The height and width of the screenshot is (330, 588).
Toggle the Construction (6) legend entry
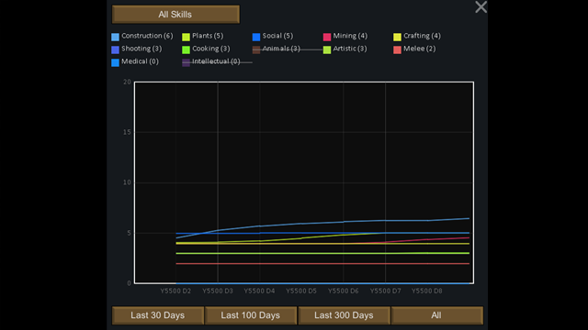tap(142, 36)
